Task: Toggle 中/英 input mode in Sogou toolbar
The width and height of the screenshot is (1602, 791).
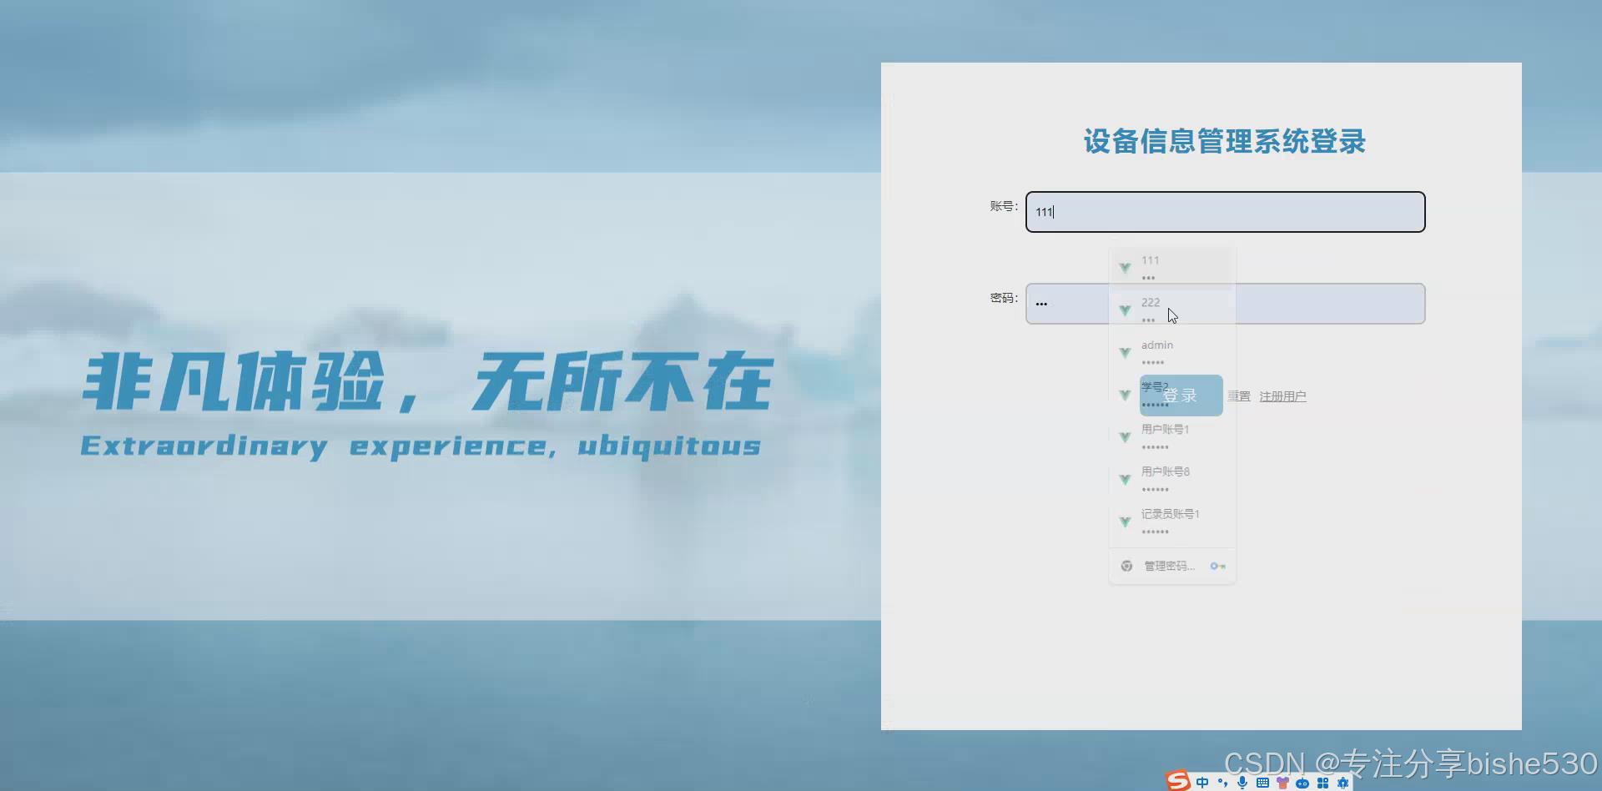Action: coord(1202,783)
